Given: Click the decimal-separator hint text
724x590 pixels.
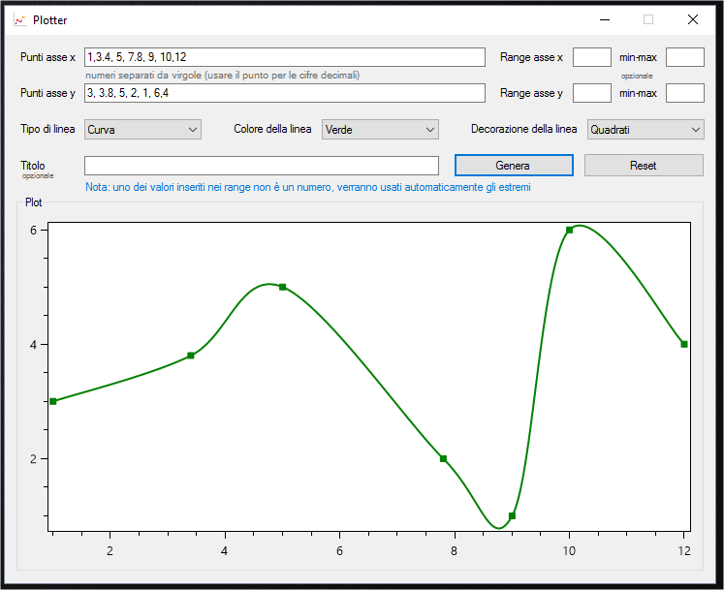Looking at the screenshot, I should pyautogui.click(x=223, y=75).
